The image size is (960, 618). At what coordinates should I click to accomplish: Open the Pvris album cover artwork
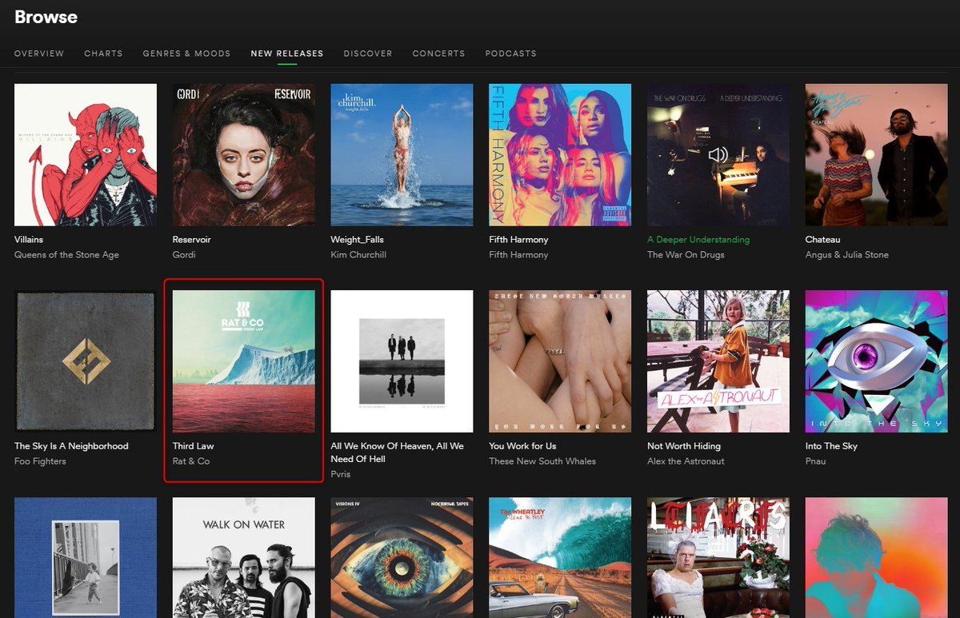pyautogui.click(x=402, y=361)
